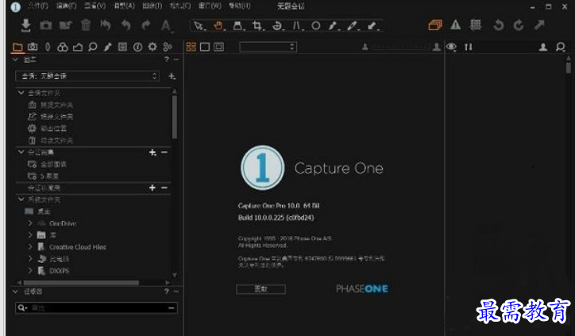Viewport: 575px width, 336px height.
Task: Click the browser search magnifier icon
Action: (561, 47)
